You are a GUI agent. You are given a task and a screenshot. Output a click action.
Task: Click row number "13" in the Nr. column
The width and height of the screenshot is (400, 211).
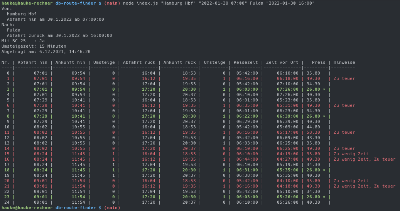pos(7,143)
